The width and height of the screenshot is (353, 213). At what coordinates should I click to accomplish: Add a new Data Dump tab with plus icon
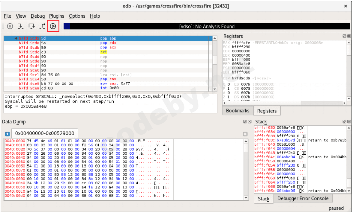pyautogui.click(x=7, y=134)
